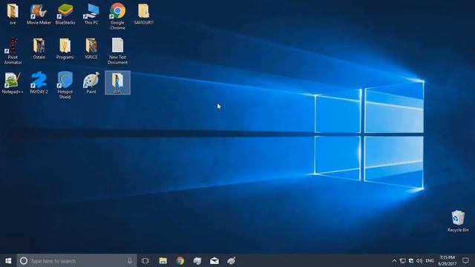Select the Movie Maker shortcut
This screenshot has width=475, height=267.
[x=39, y=14]
